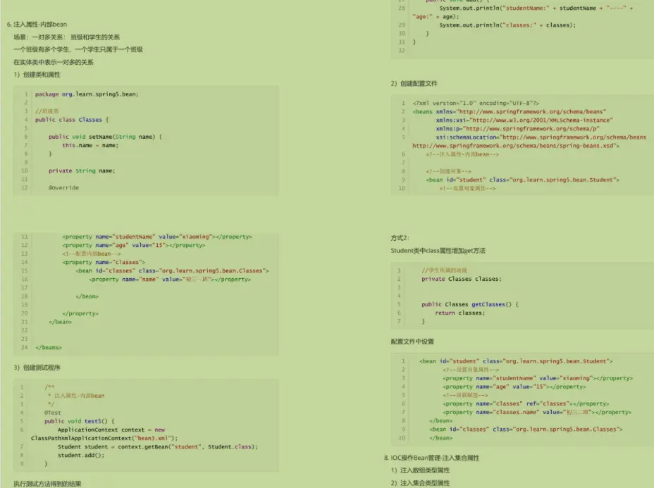Click the code line "public class Classes {"
654x488 pixels.
(x=72, y=120)
